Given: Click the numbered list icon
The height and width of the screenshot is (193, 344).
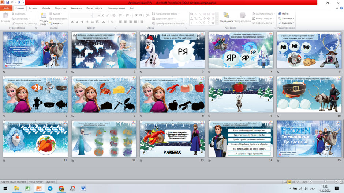Looking at the screenshot, I should click(127, 15).
